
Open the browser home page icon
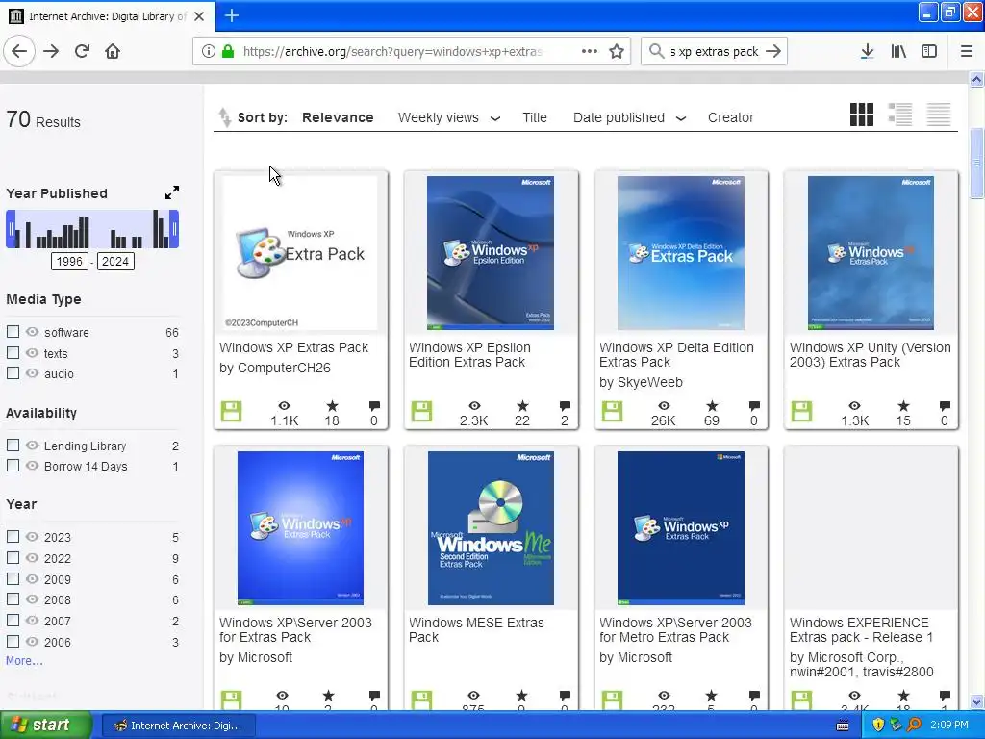point(113,52)
